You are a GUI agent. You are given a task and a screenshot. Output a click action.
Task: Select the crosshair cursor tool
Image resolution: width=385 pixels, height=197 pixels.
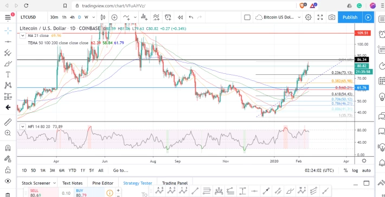click(x=8, y=31)
